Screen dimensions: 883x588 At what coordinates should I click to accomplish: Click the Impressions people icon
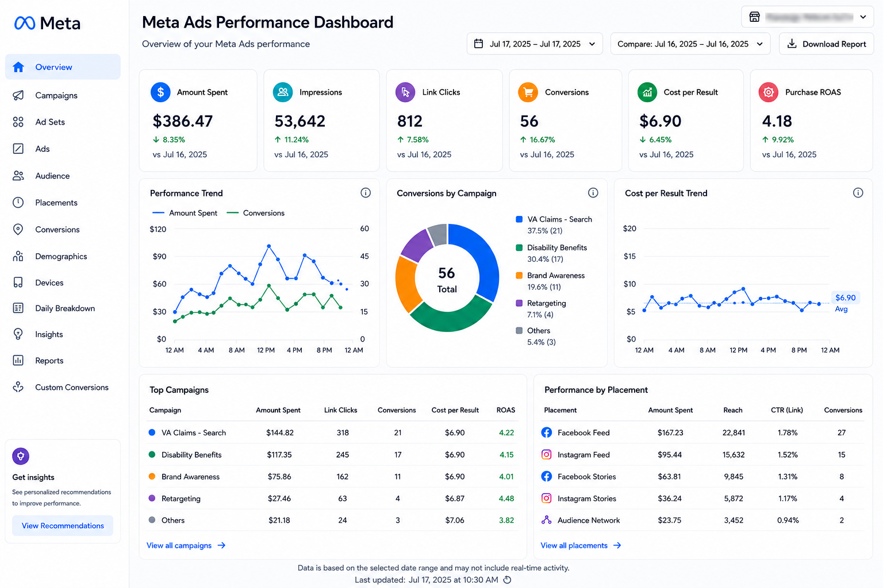(283, 92)
